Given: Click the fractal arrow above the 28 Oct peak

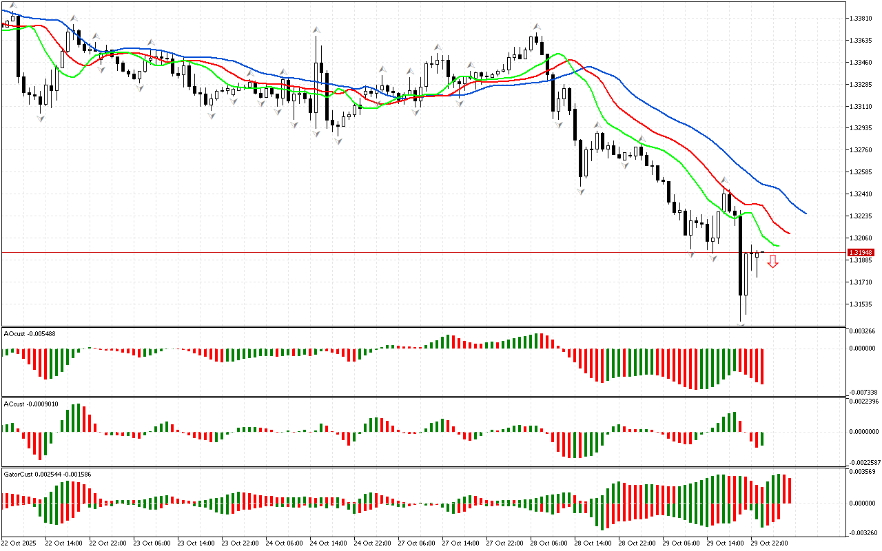Looking at the screenshot, I should click(x=535, y=27).
